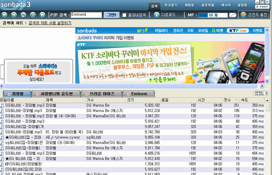
Task: Click the 무제한 다운로드 promo box
Action: pyautogui.click(x=39, y=72)
